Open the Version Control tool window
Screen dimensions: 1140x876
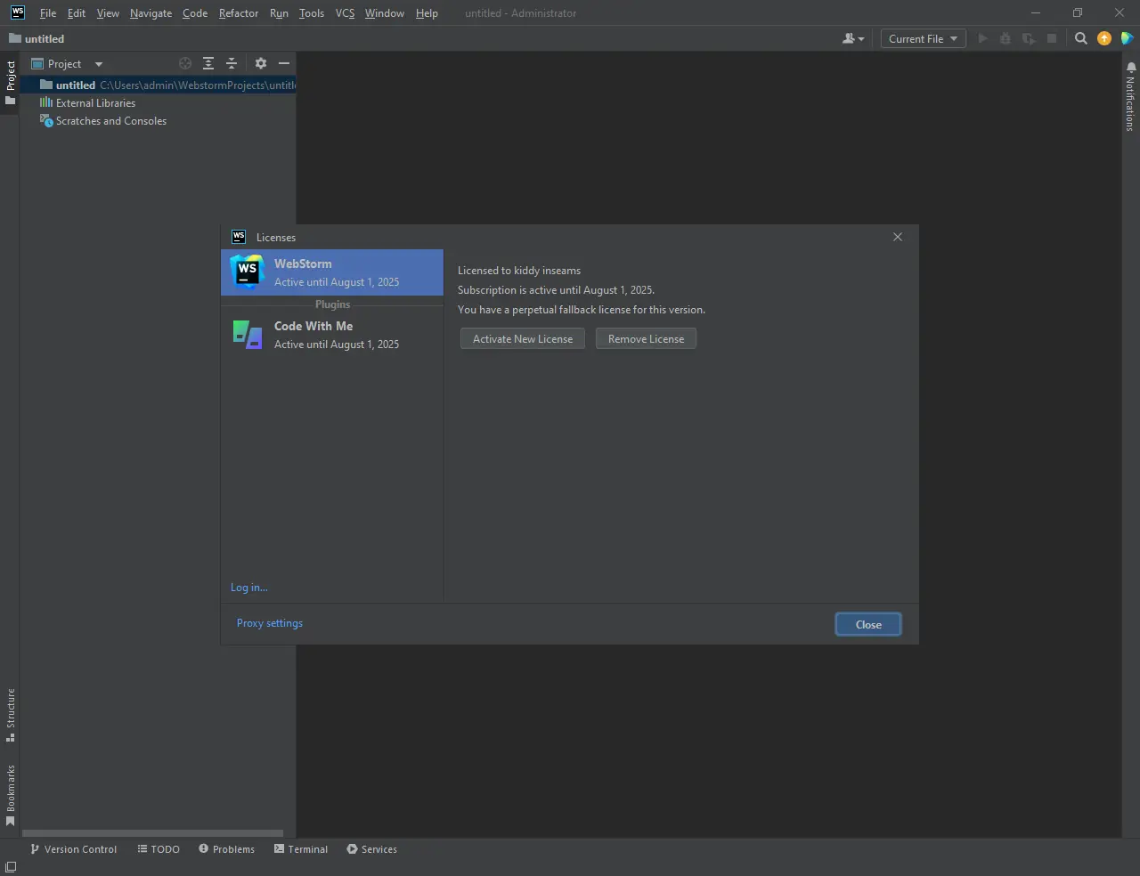pos(73,849)
